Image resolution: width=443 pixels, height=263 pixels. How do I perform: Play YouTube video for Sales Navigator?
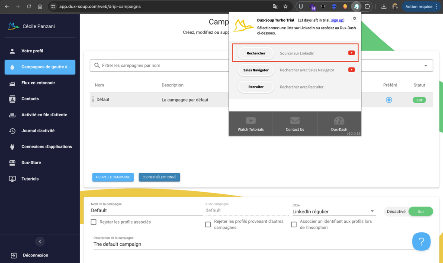coord(351,70)
